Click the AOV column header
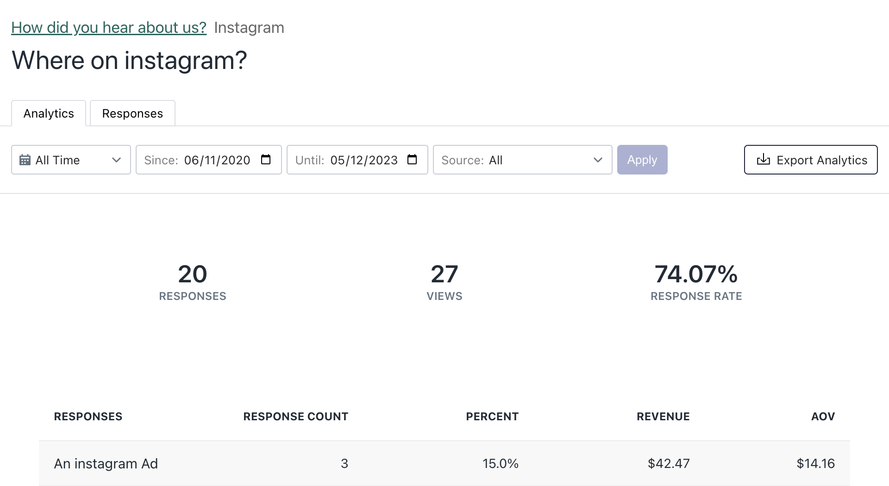Viewport: 889px width, 486px height. pyautogui.click(x=823, y=417)
